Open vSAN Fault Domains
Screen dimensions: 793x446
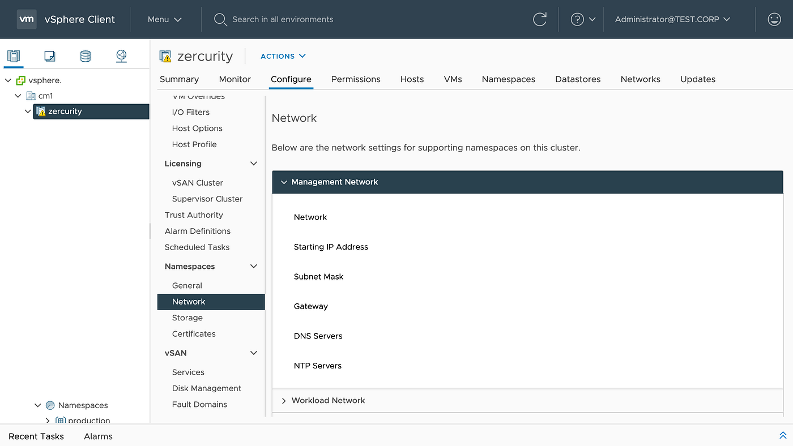[199, 405]
